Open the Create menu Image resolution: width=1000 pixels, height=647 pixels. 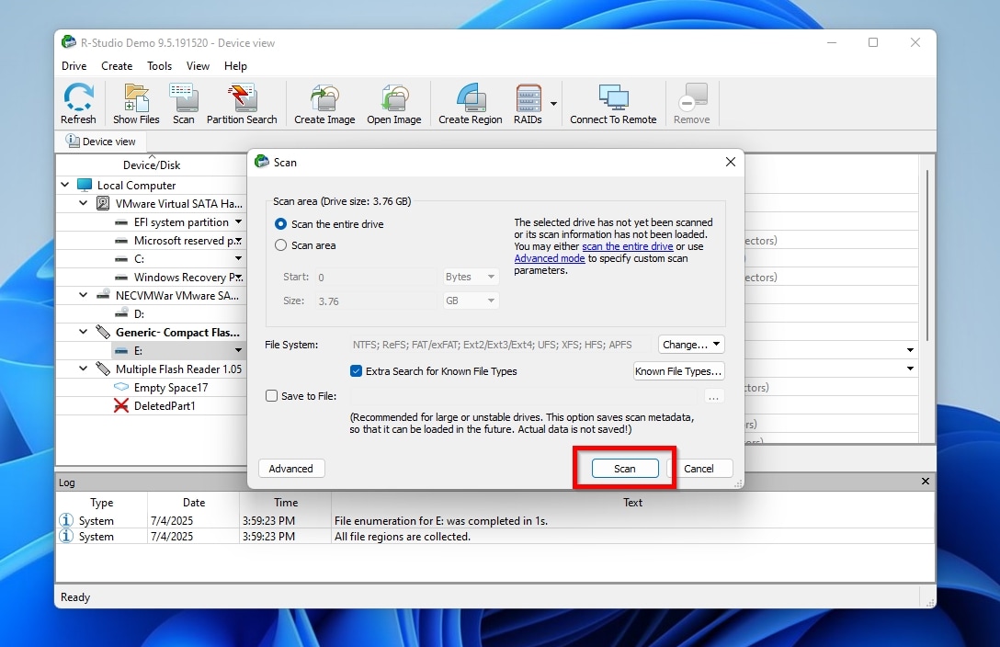(117, 65)
